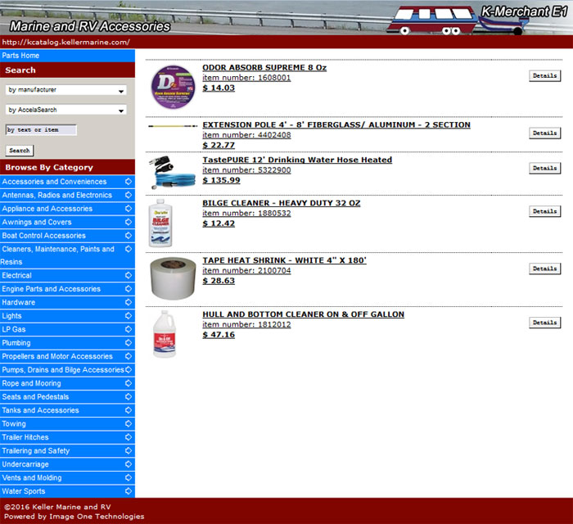Click the $ 135.99 price link
573x524 pixels.
point(222,180)
